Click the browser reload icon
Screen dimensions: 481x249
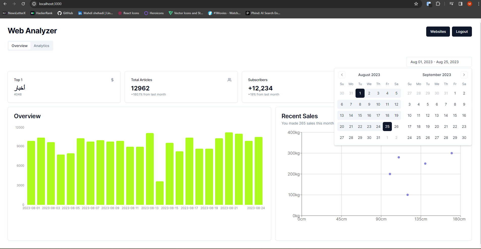click(x=23, y=4)
